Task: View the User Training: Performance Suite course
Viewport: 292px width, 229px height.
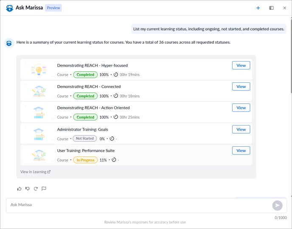Action: click(x=241, y=151)
